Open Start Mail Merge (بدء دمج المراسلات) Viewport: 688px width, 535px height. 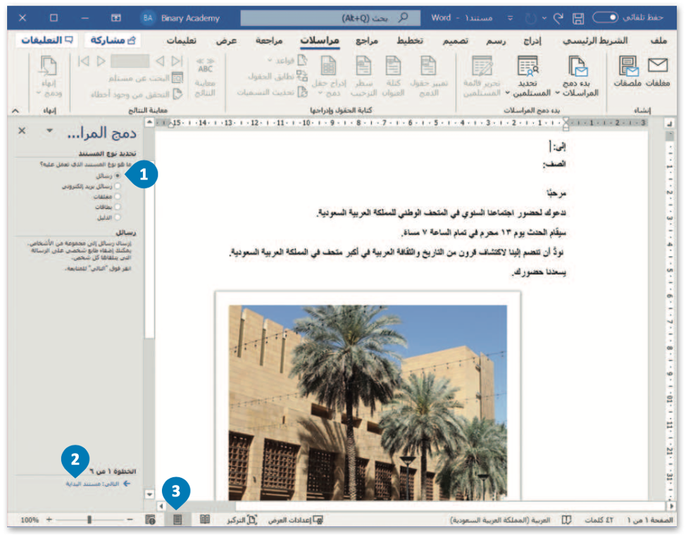tap(577, 76)
